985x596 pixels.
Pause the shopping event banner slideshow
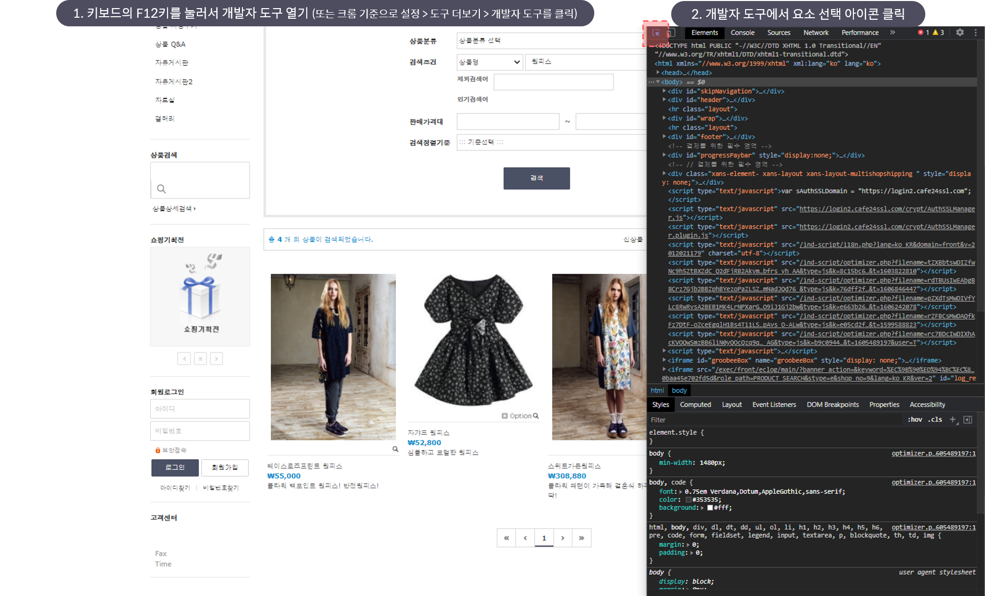[x=200, y=359]
